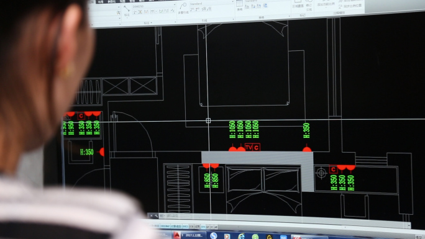Toggle DUCS in the status bar
Image resolution: width=425 pixels, height=239 pixels.
pos(185,226)
